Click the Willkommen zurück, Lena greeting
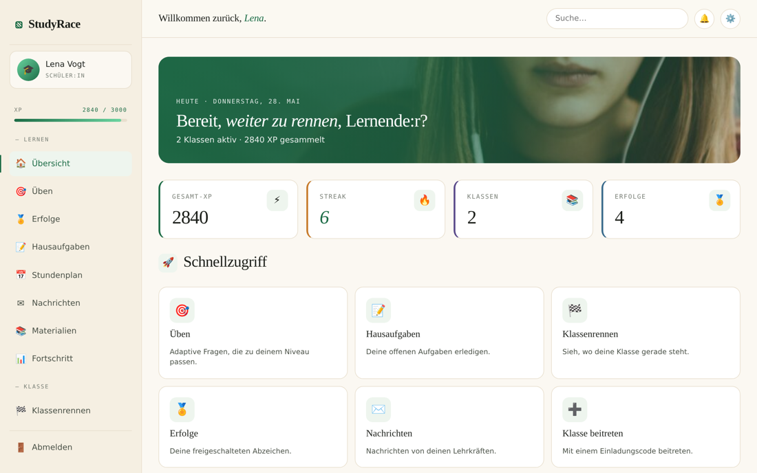 coord(213,19)
